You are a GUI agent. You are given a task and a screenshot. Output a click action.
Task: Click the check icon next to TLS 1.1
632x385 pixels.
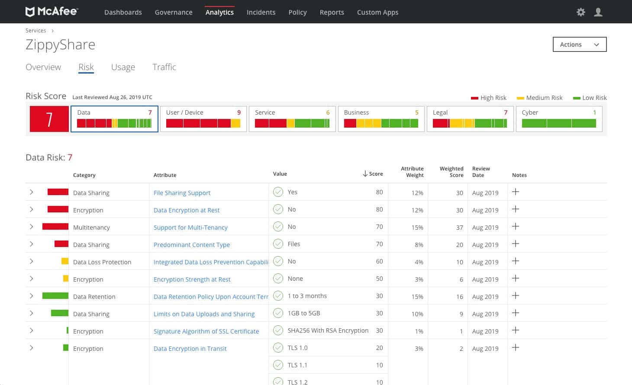pos(278,365)
